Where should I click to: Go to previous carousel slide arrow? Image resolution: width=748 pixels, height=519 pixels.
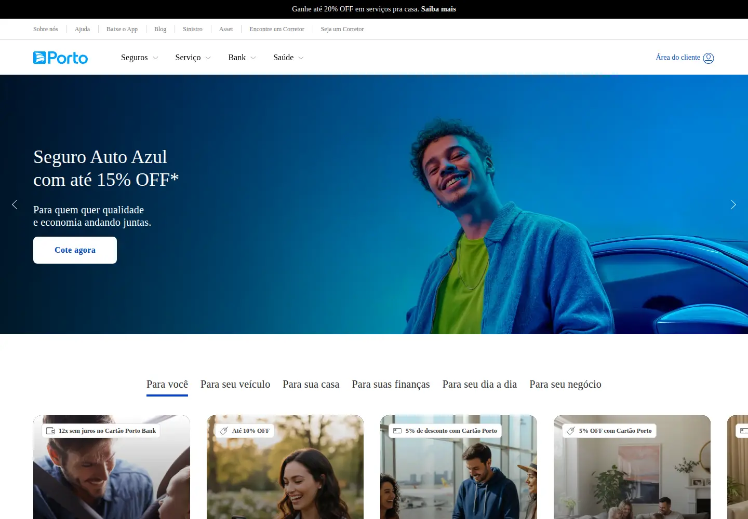point(15,204)
